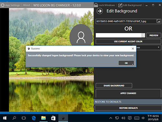Click the arrow circle next to Edit Background
Image resolution: width=162 pixels, height=122 pixels.
99,11
